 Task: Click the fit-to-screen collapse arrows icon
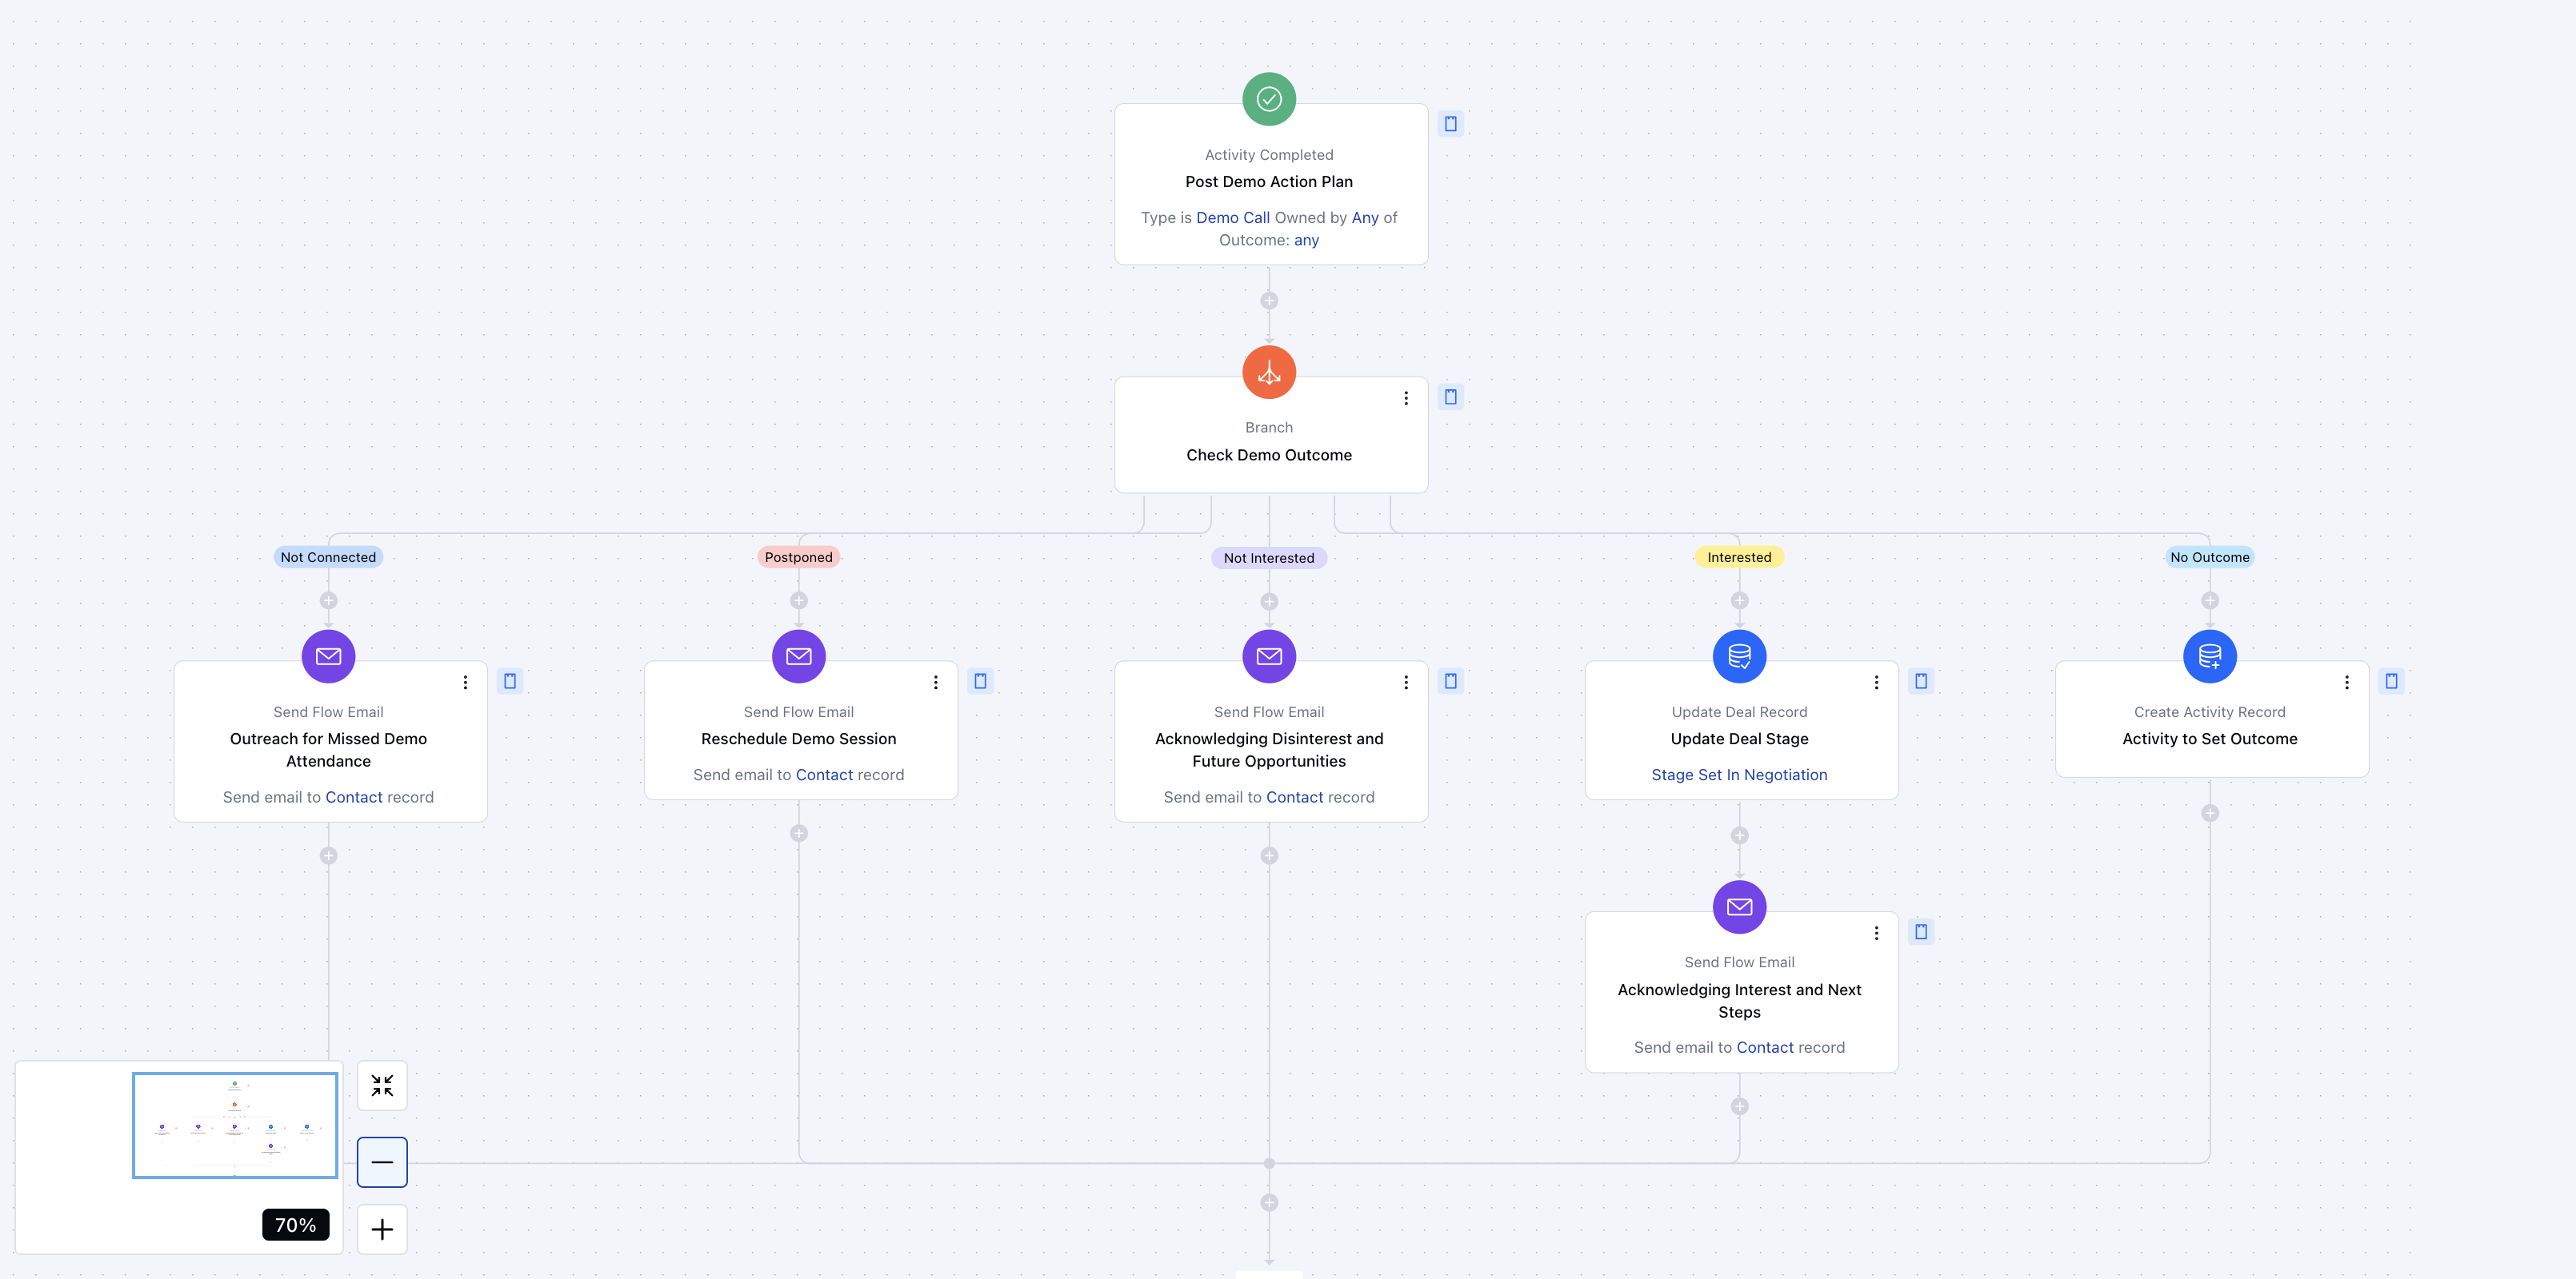[382, 1086]
